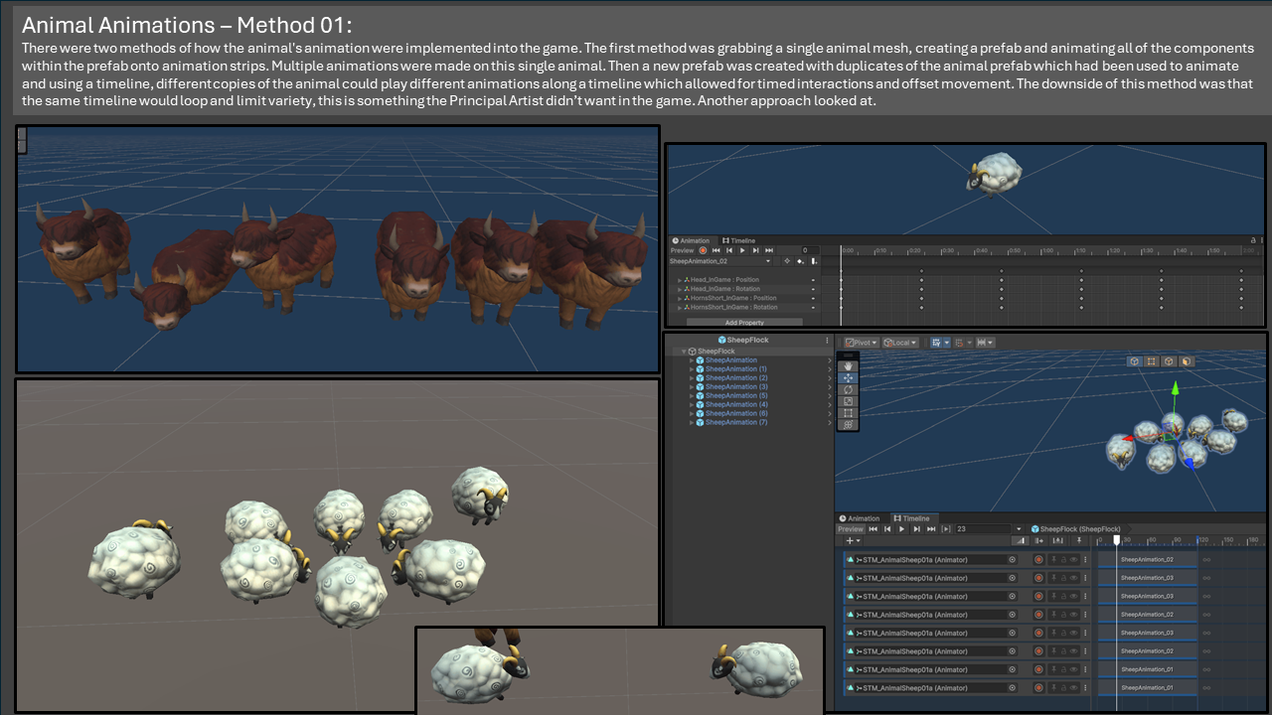Click the filter-by-selection icon beside SheepAnimation_02 dropdown

tap(787, 261)
